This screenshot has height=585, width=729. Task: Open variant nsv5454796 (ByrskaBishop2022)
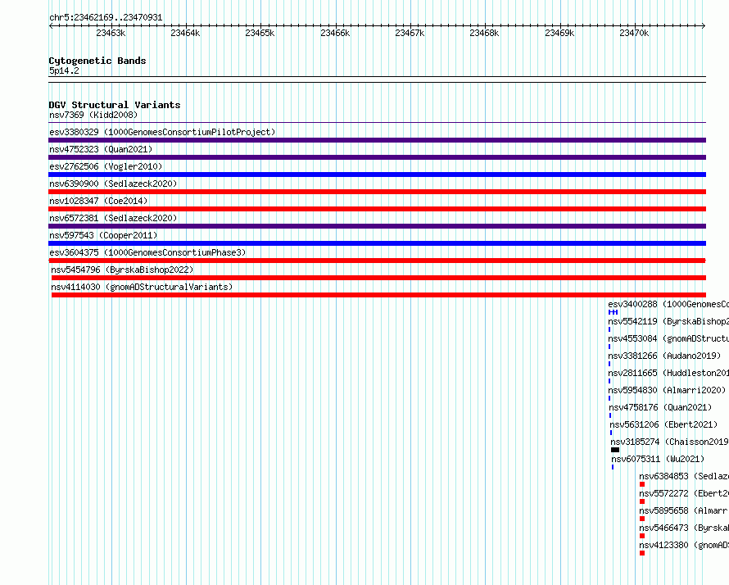click(122, 270)
